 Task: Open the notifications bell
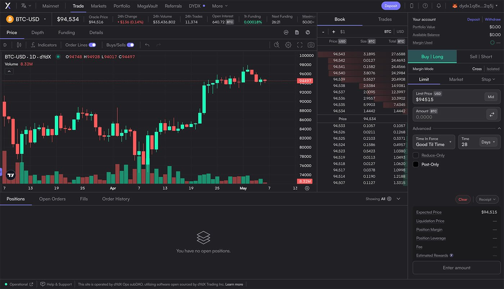tap(438, 6)
